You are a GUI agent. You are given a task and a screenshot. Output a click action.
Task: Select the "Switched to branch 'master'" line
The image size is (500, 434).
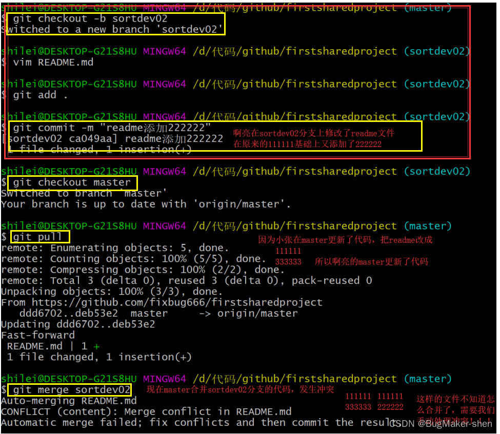pyautogui.click(x=84, y=193)
